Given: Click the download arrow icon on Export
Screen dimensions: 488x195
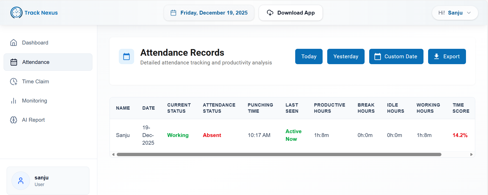Looking at the screenshot, I should click(437, 56).
